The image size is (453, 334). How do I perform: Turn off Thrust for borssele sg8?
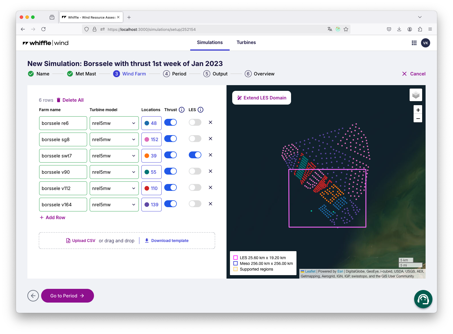pyautogui.click(x=171, y=139)
